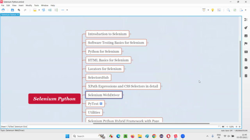
Task: Expand the XPath Expressions and CSS Selectors branch
Action: click(x=162, y=86)
